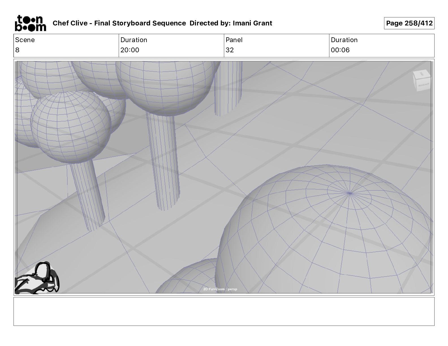Click the sketched character drawing thumbnail
The height and width of the screenshot is (346, 448).
click(37, 278)
